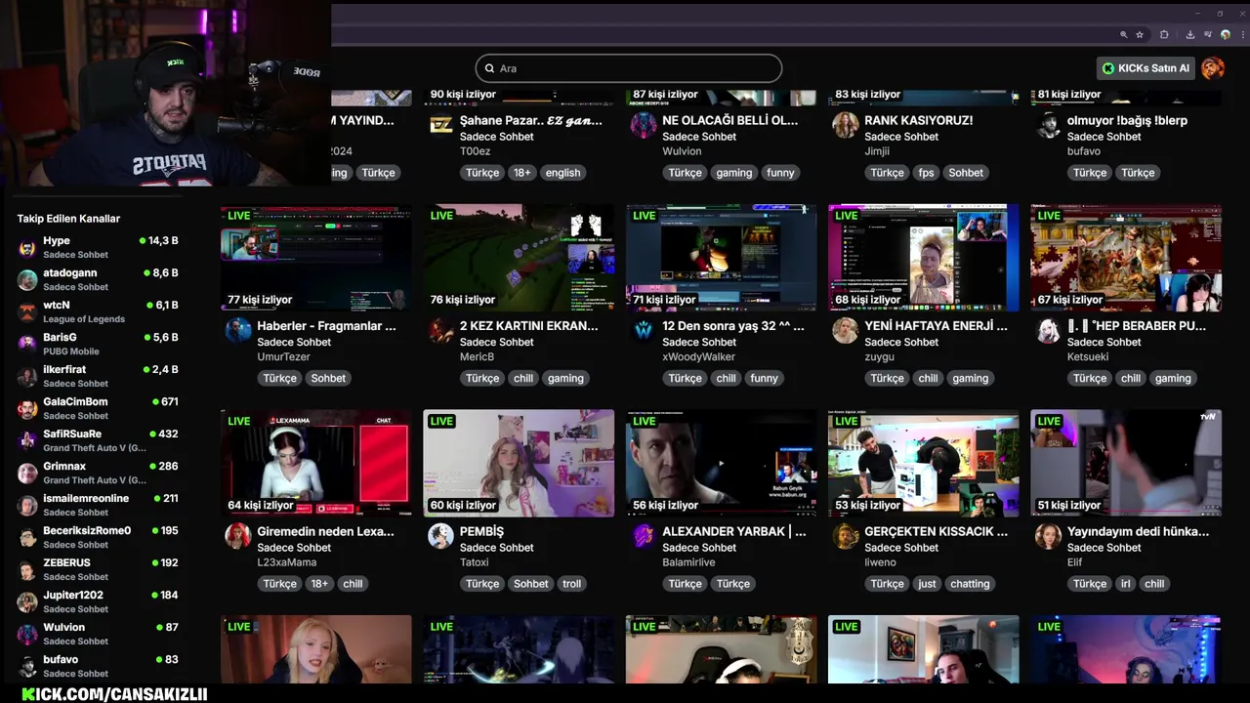The width and height of the screenshot is (1250, 703).
Task: Click zuygu's avatar on YENİ HAFTAYA stream
Action: pyautogui.click(x=846, y=330)
